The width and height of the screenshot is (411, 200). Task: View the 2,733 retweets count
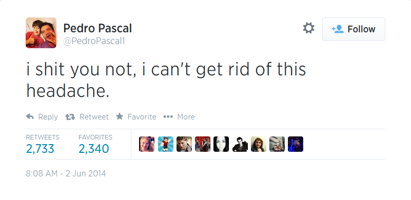point(40,149)
